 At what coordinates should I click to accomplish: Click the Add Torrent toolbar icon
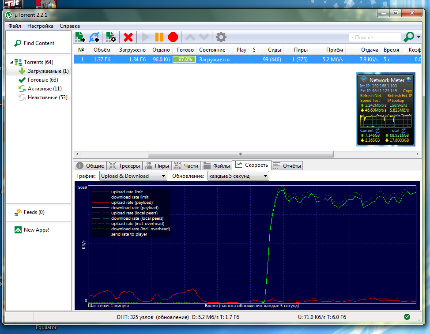pos(80,37)
